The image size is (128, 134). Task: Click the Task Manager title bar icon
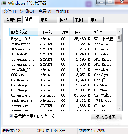(4, 3)
